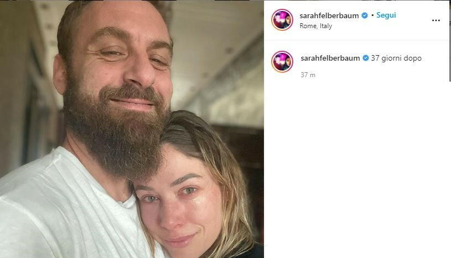
Task: Click the sarahfelberbaum username in the caption
Action: 330,58
